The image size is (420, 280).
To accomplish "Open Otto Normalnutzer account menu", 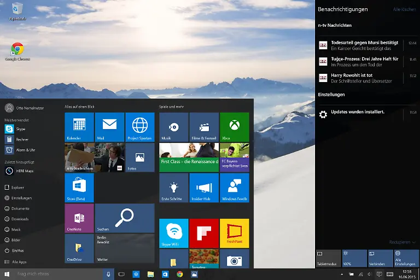I will (x=24, y=108).
